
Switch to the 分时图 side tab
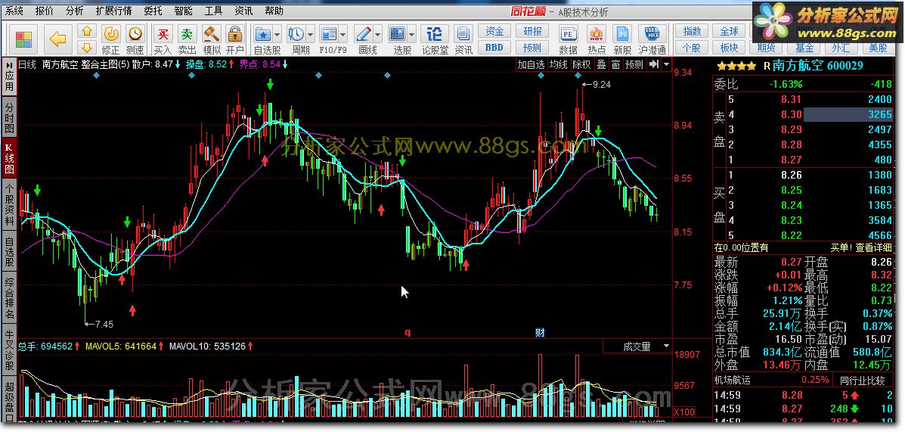pos(9,118)
